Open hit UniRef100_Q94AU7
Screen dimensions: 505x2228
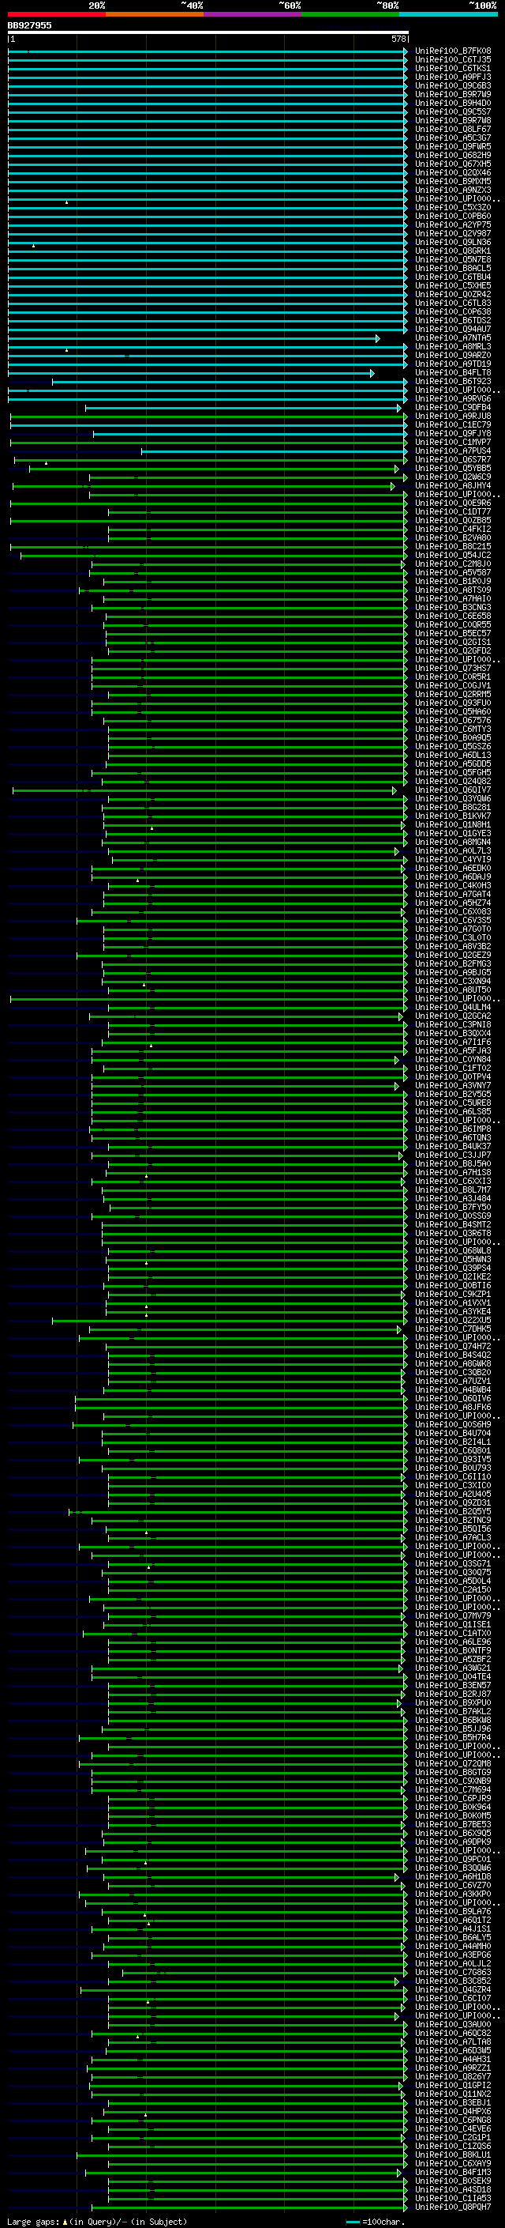(x=452, y=329)
